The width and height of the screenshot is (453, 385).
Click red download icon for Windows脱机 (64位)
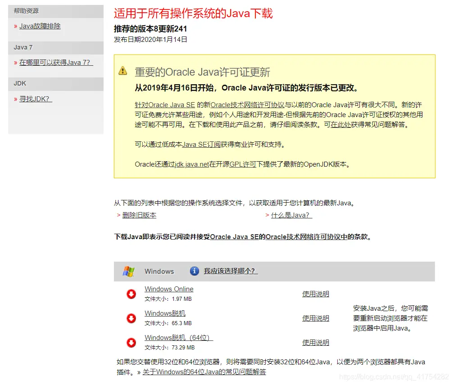pyautogui.click(x=131, y=343)
